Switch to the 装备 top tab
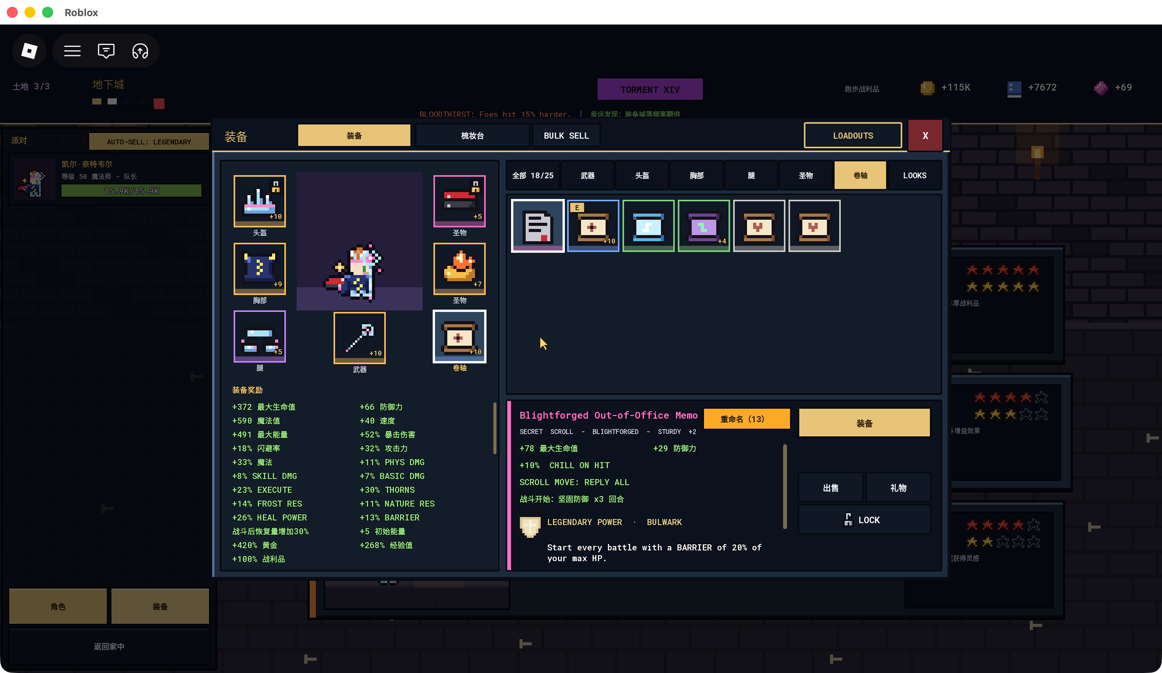Screen dimensions: 1162x673 (354, 136)
